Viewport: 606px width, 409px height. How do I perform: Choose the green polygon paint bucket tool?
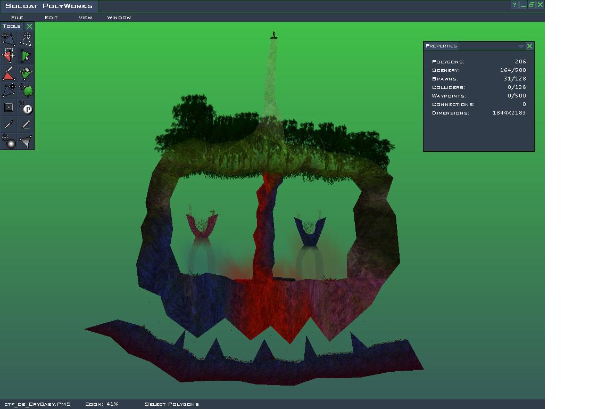tap(26, 73)
